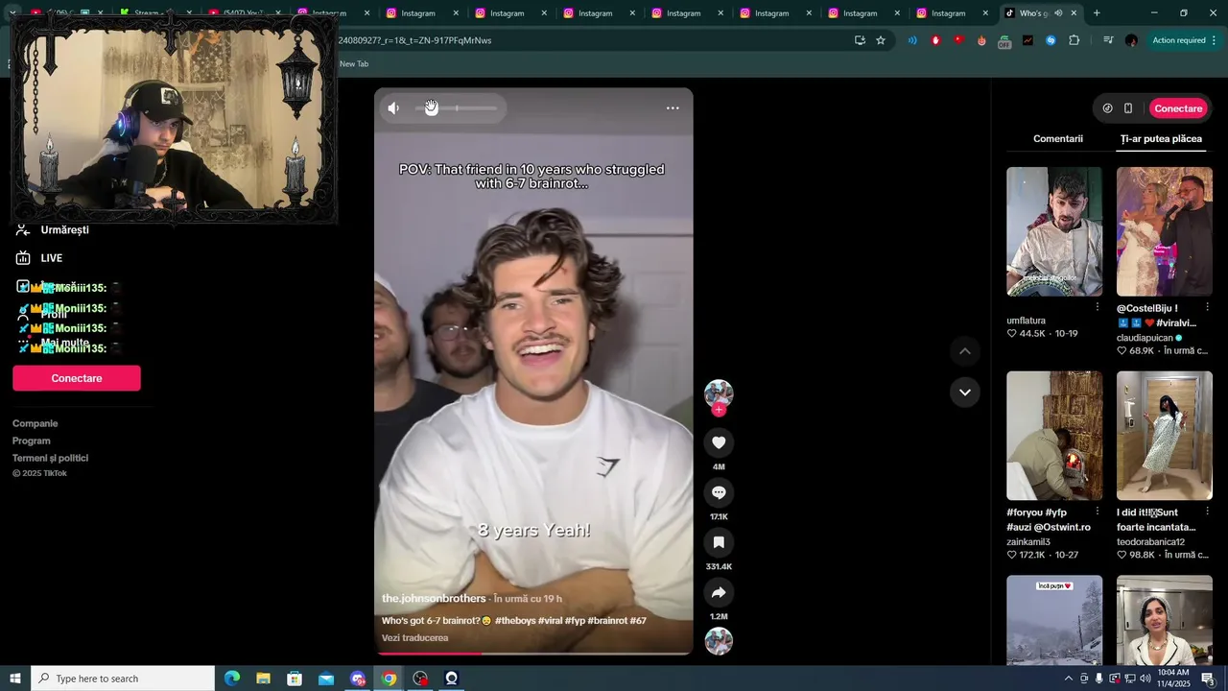This screenshot has width=1228, height=691.
Task: Show hidden system tray icons
Action: (1069, 679)
